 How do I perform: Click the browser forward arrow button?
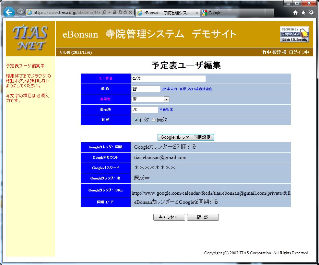20,12
